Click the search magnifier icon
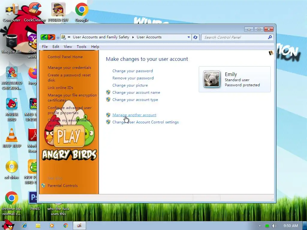The height and width of the screenshot is (230, 307). 270,37
